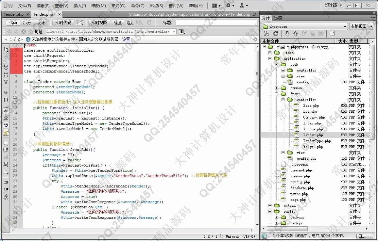The width and height of the screenshot is (378, 241).
Task: Open address bar dropdown arrow
Action: [174, 32]
